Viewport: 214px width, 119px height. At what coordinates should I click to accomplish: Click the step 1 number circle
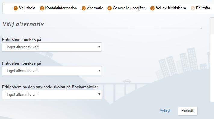point(16,8)
